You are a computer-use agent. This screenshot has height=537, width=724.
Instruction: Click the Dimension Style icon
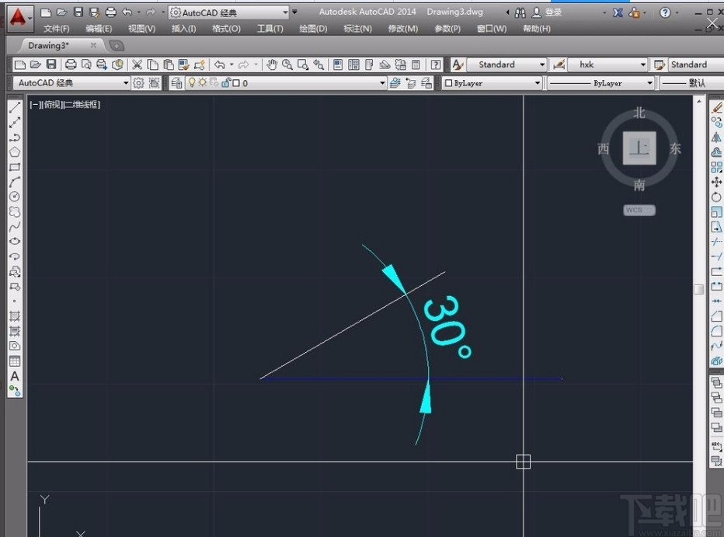tap(559, 65)
